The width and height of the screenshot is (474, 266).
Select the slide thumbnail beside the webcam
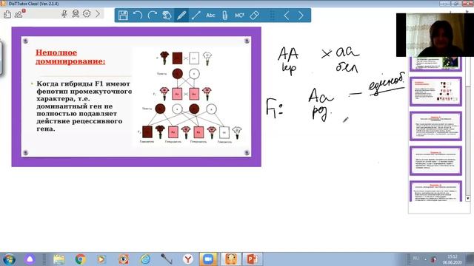pyautogui.click(x=435, y=64)
